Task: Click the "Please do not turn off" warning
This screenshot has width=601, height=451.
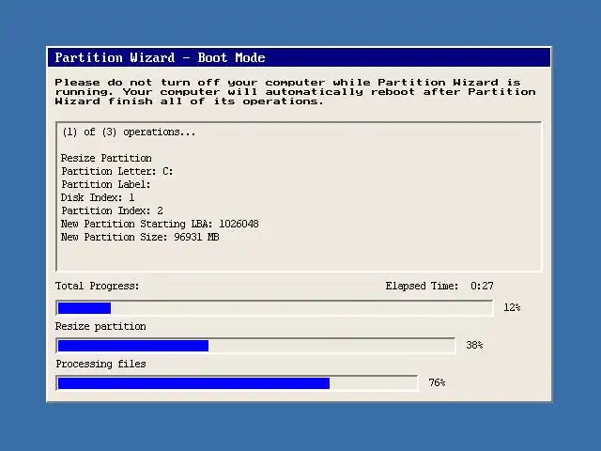Action: (295, 92)
